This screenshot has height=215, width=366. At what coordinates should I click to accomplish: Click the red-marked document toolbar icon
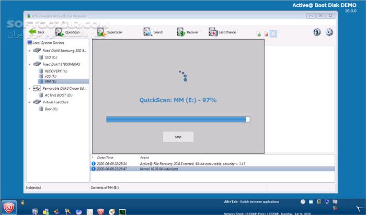266,34
